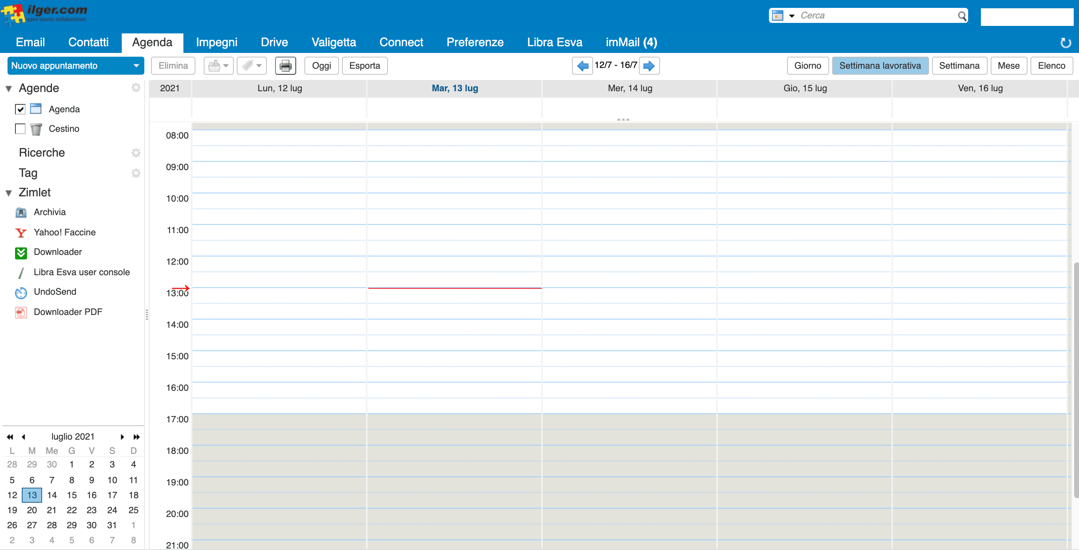Open the Connect tab
The width and height of the screenshot is (1079, 550).
point(401,42)
